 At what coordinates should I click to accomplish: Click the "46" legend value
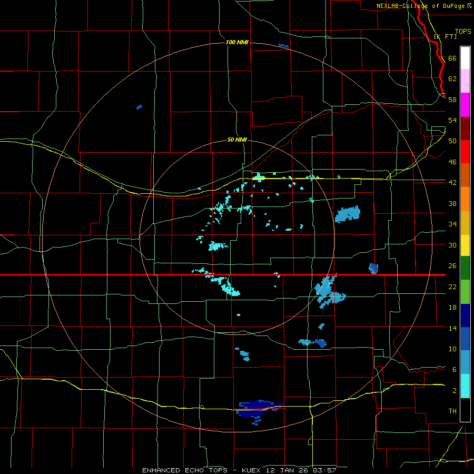[452, 162]
